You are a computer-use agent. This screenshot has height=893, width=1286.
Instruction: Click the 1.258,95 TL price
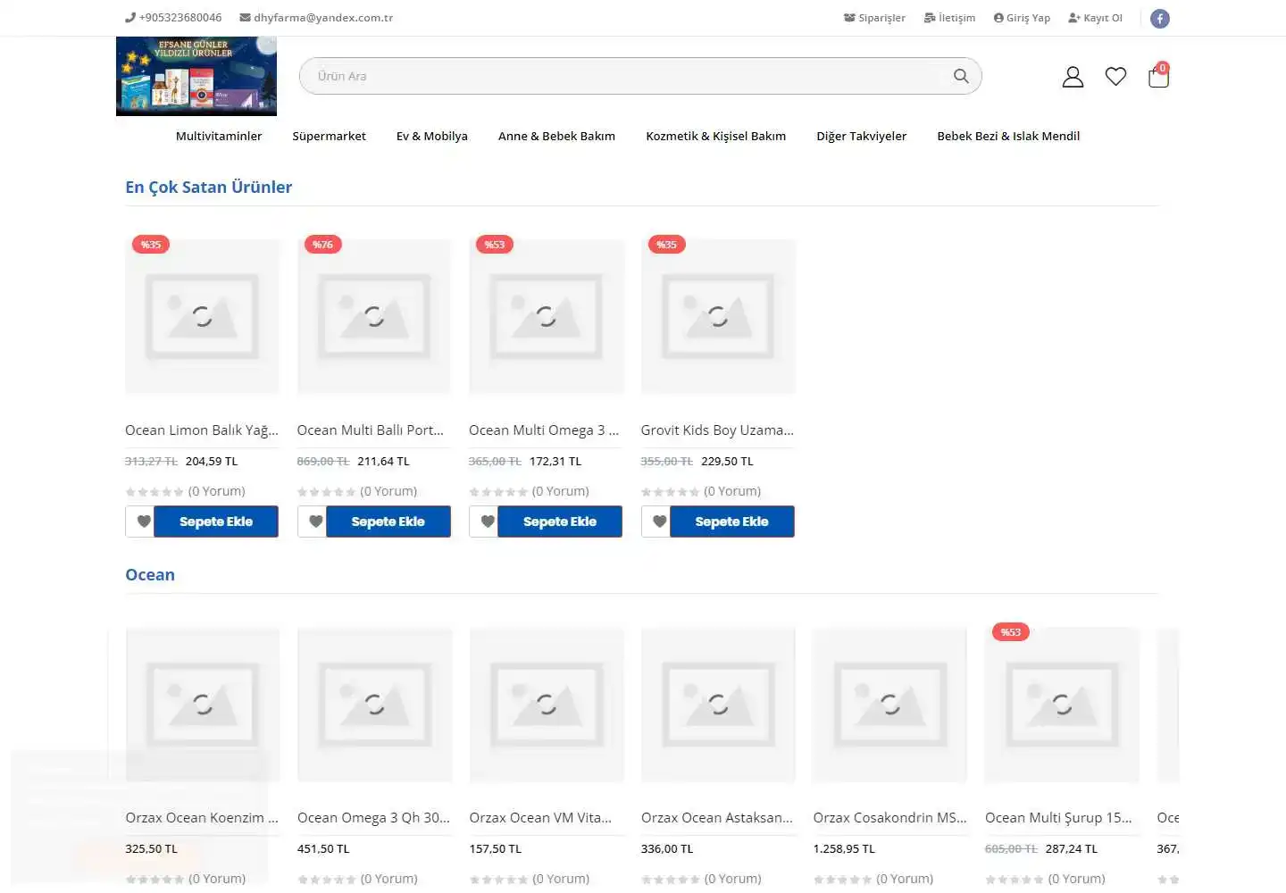click(844, 849)
